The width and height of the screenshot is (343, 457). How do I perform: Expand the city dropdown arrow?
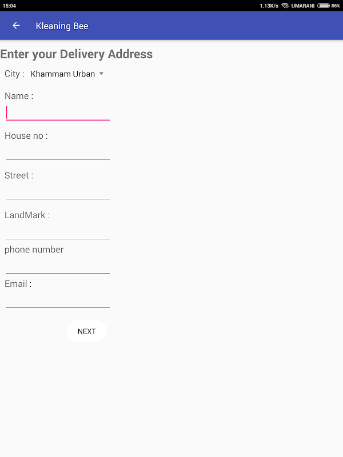coord(101,74)
